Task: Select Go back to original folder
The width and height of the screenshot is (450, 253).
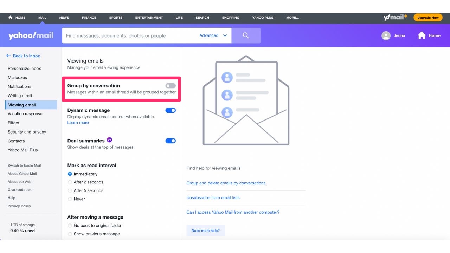Action: click(70, 226)
